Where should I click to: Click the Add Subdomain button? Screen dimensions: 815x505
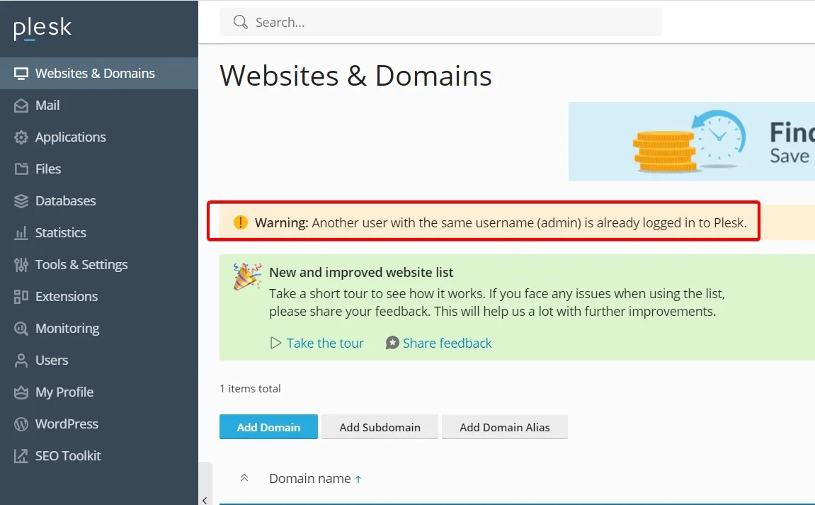tap(380, 427)
